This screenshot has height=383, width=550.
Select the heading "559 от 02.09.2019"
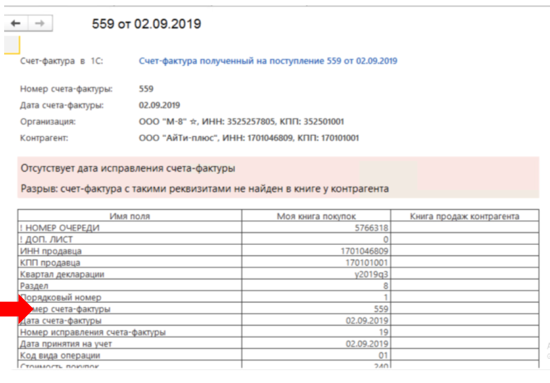(x=146, y=24)
